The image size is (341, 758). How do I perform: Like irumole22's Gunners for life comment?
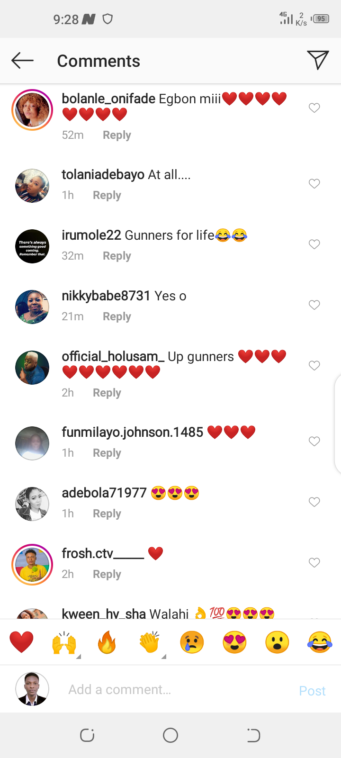[x=314, y=244]
